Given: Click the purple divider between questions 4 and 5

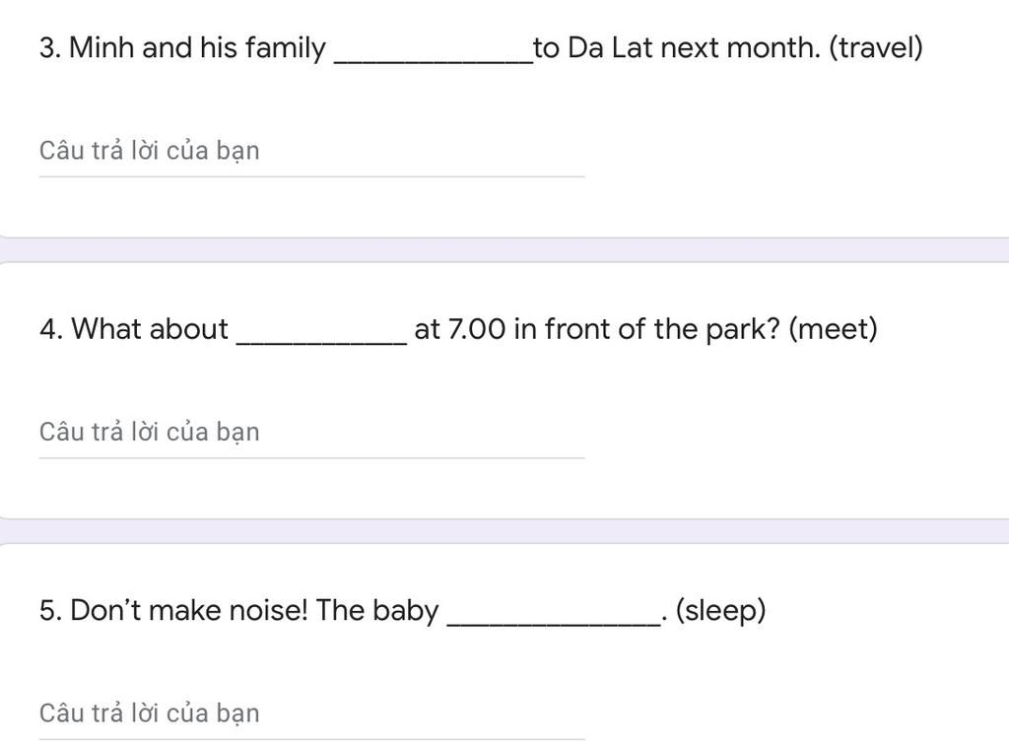Looking at the screenshot, I should coord(504,531).
